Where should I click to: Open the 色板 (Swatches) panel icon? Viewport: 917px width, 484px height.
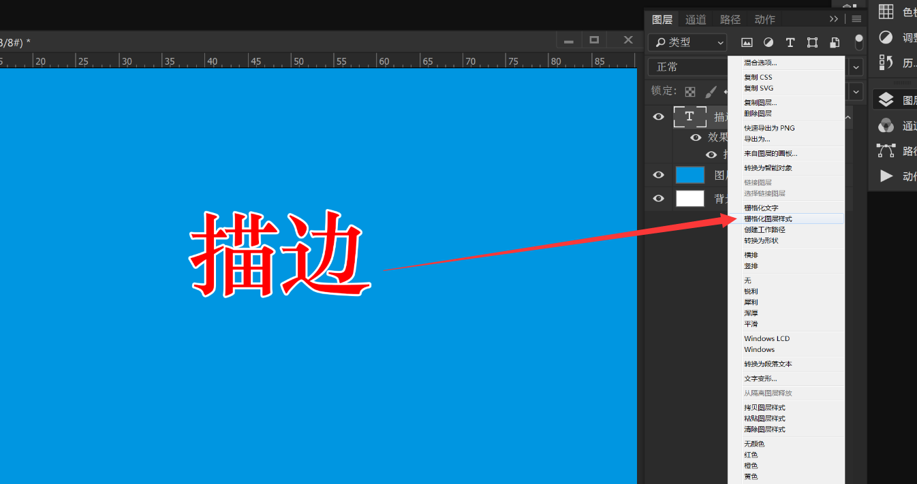click(x=886, y=11)
